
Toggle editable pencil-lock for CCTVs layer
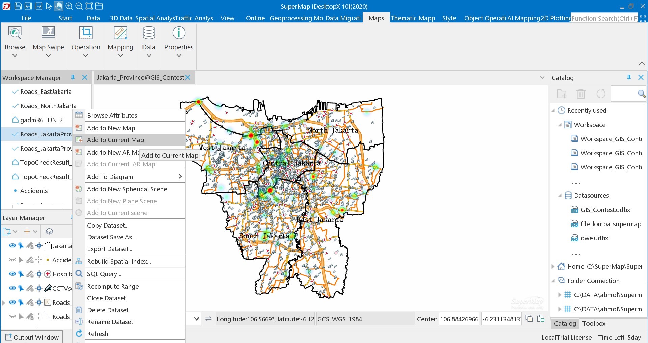30,288
